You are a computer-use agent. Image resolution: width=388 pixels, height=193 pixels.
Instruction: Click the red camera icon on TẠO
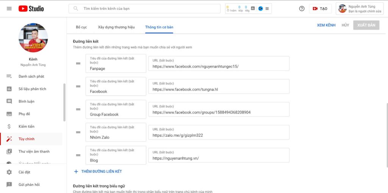tap(315, 9)
